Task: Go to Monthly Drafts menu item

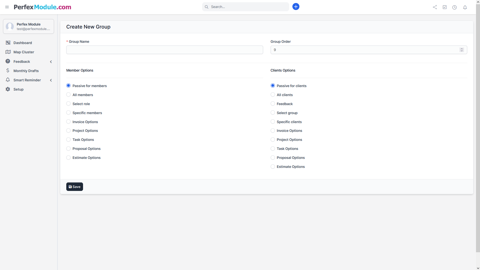Action: [26, 71]
